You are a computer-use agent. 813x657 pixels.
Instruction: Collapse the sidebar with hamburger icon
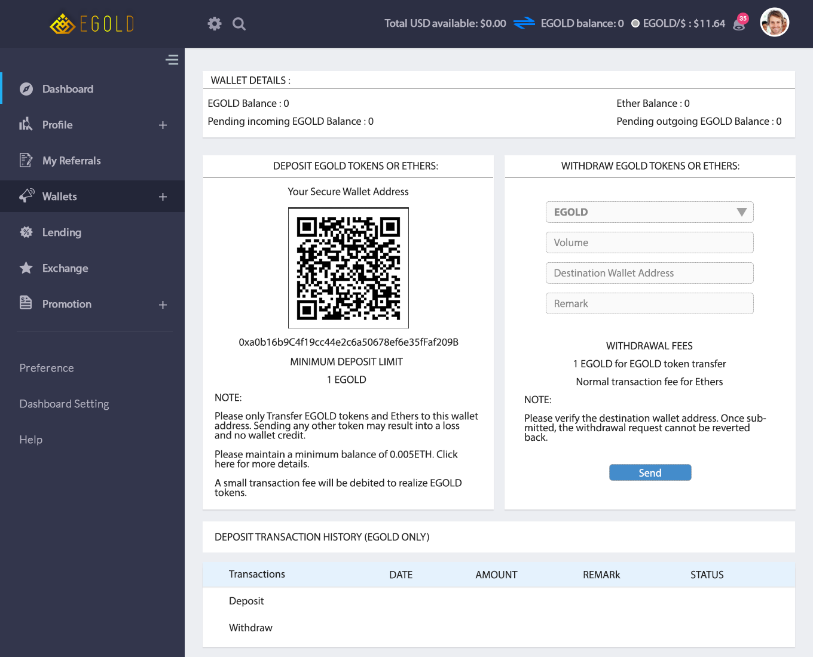point(172,60)
